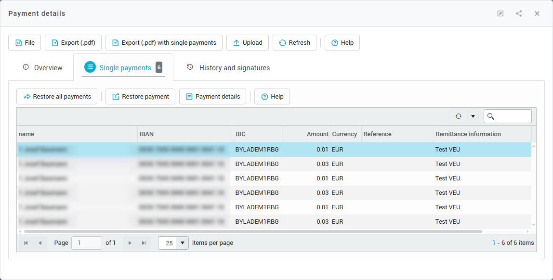The height and width of the screenshot is (280, 553).
Task: Click Restore all payments button
Action: pyautogui.click(x=57, y=97)
